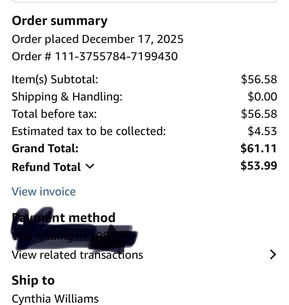Click the Refund Total label
Viewport: 289px width, 305px height.
click(46, 167)
